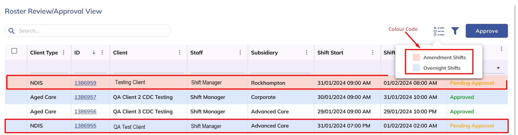Open roster ID 1386955 link

pyautogui.click(x=85, y=126)
